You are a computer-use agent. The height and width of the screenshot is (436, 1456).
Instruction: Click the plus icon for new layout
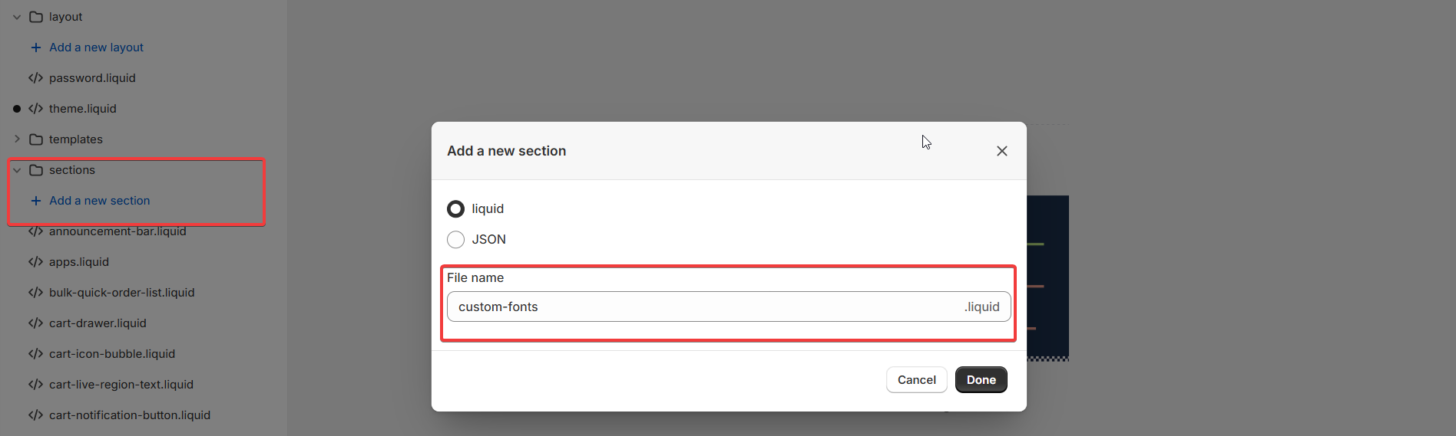pyautogui.click(x=35, y=48)
